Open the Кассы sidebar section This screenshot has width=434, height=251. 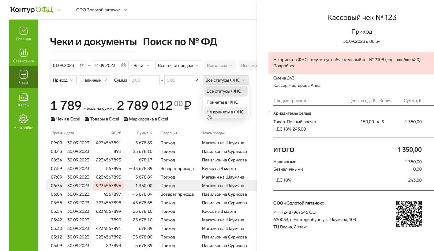24,100
